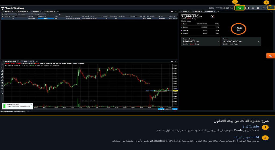
Task: Switch to the OPTION CHAIN tab
Action: tap(10, 61)
